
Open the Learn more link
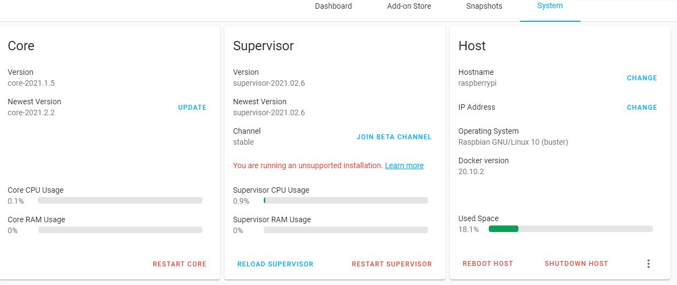tap(404, 165)
